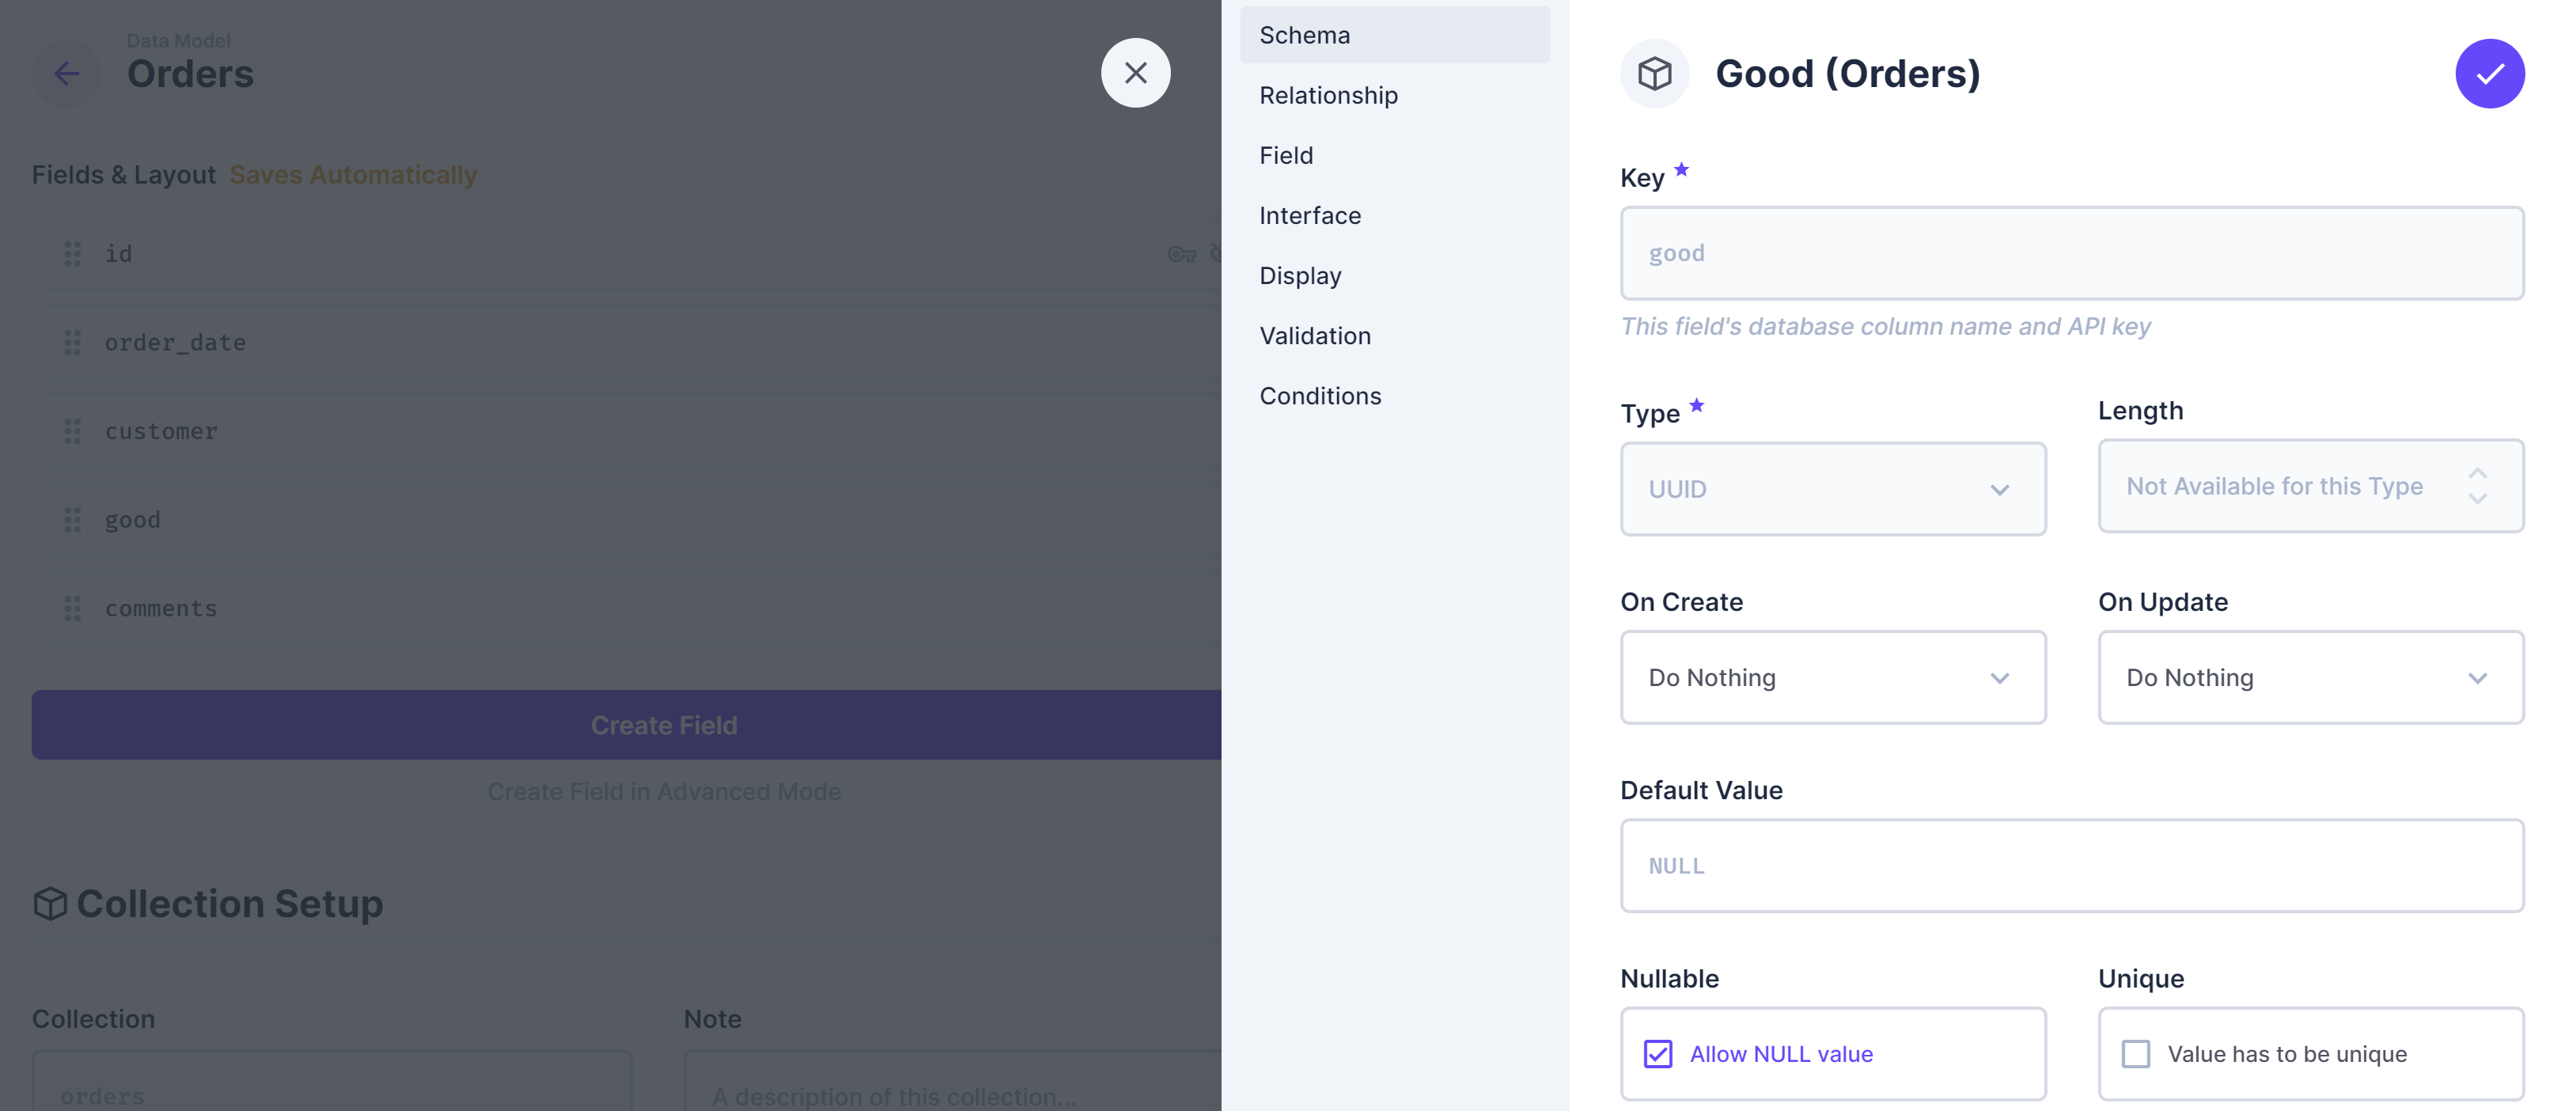Expand the Type UUID dropdown
The height and width of the screenshot is (1111, 2576).
click(1832, 489)
